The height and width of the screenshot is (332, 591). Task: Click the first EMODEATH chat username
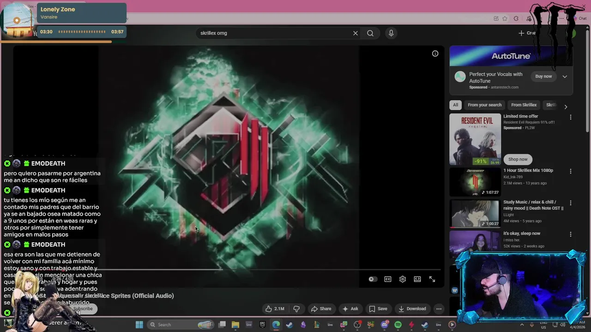[x=48, y=163]
